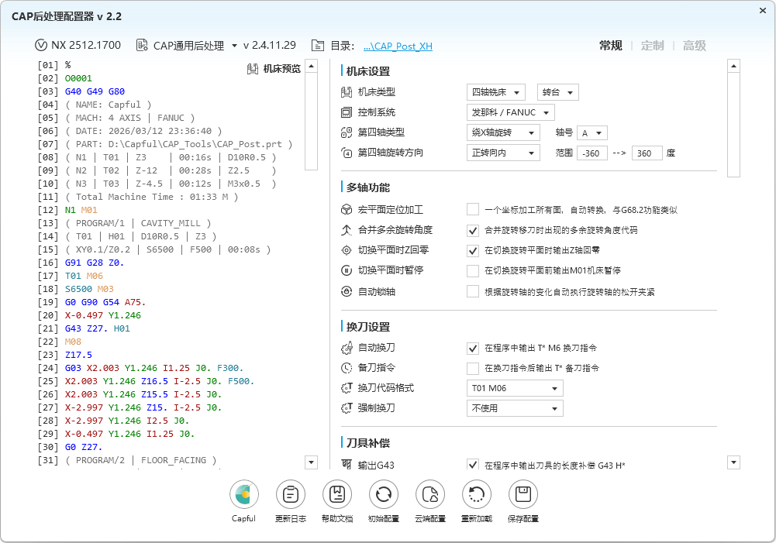The image size is (776, 543).
Task: Click the 保存配置 save configuration icon
Action: point(523,494)
